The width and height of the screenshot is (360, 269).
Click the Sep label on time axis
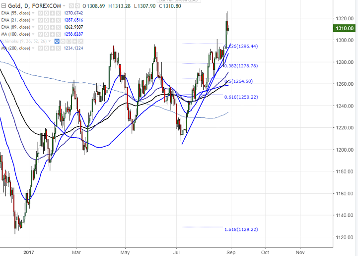click(x=231, y=253)
